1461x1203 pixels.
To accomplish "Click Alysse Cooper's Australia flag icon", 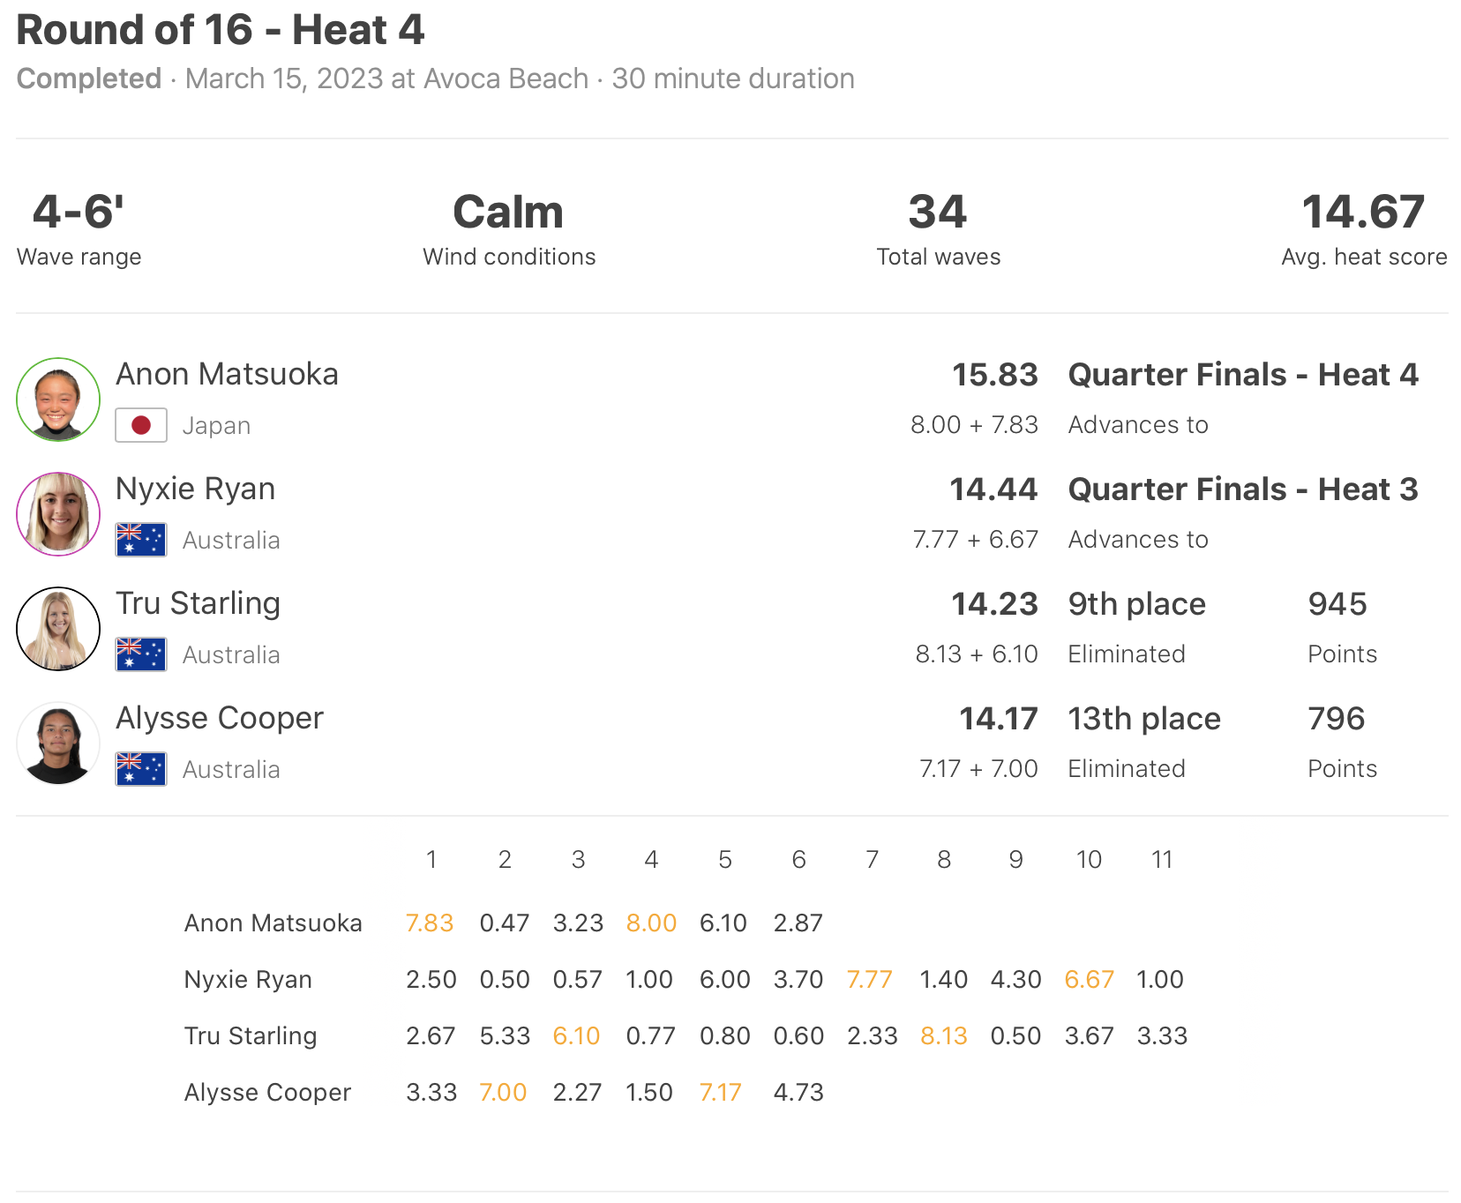I will (141, 769).
